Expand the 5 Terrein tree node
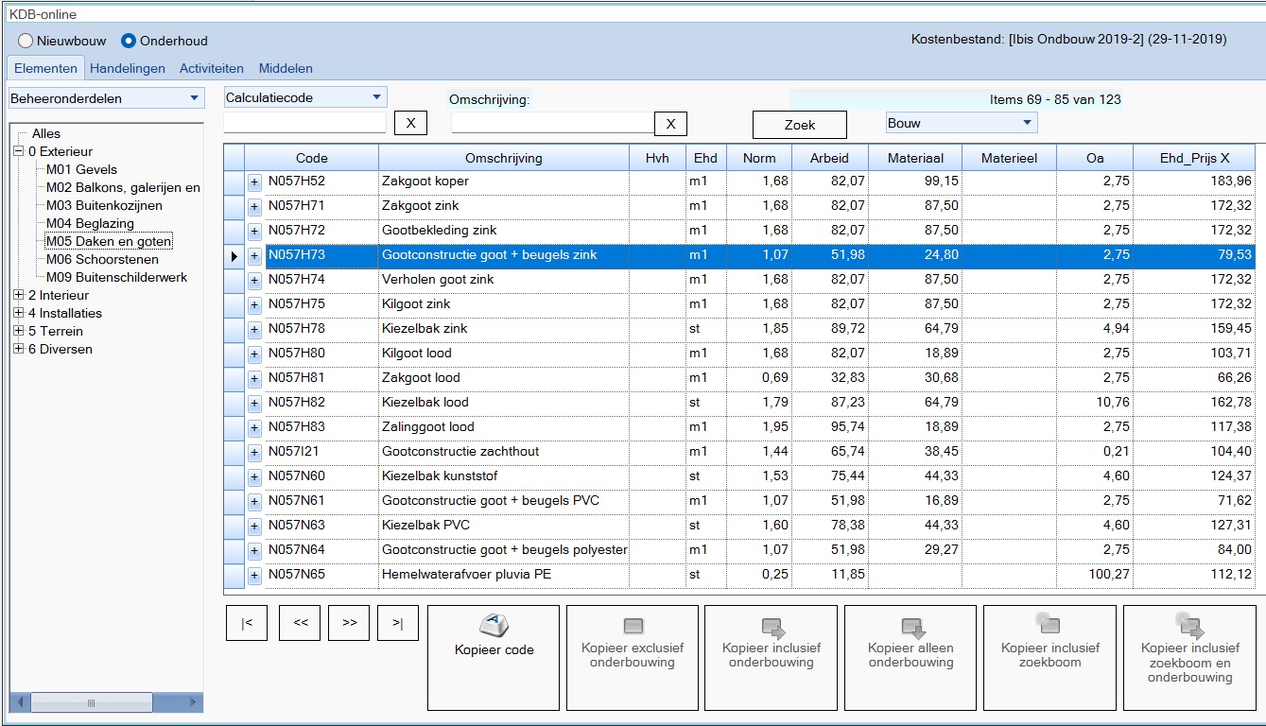 tap(19, 331)
